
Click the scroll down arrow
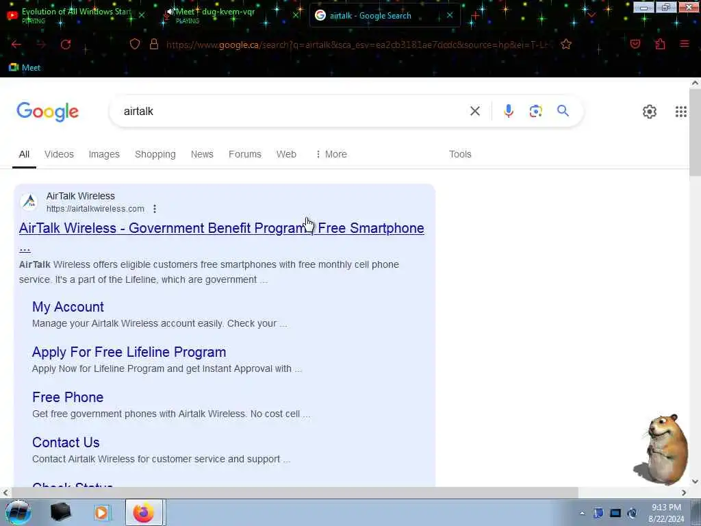click(x=695, y=481)
